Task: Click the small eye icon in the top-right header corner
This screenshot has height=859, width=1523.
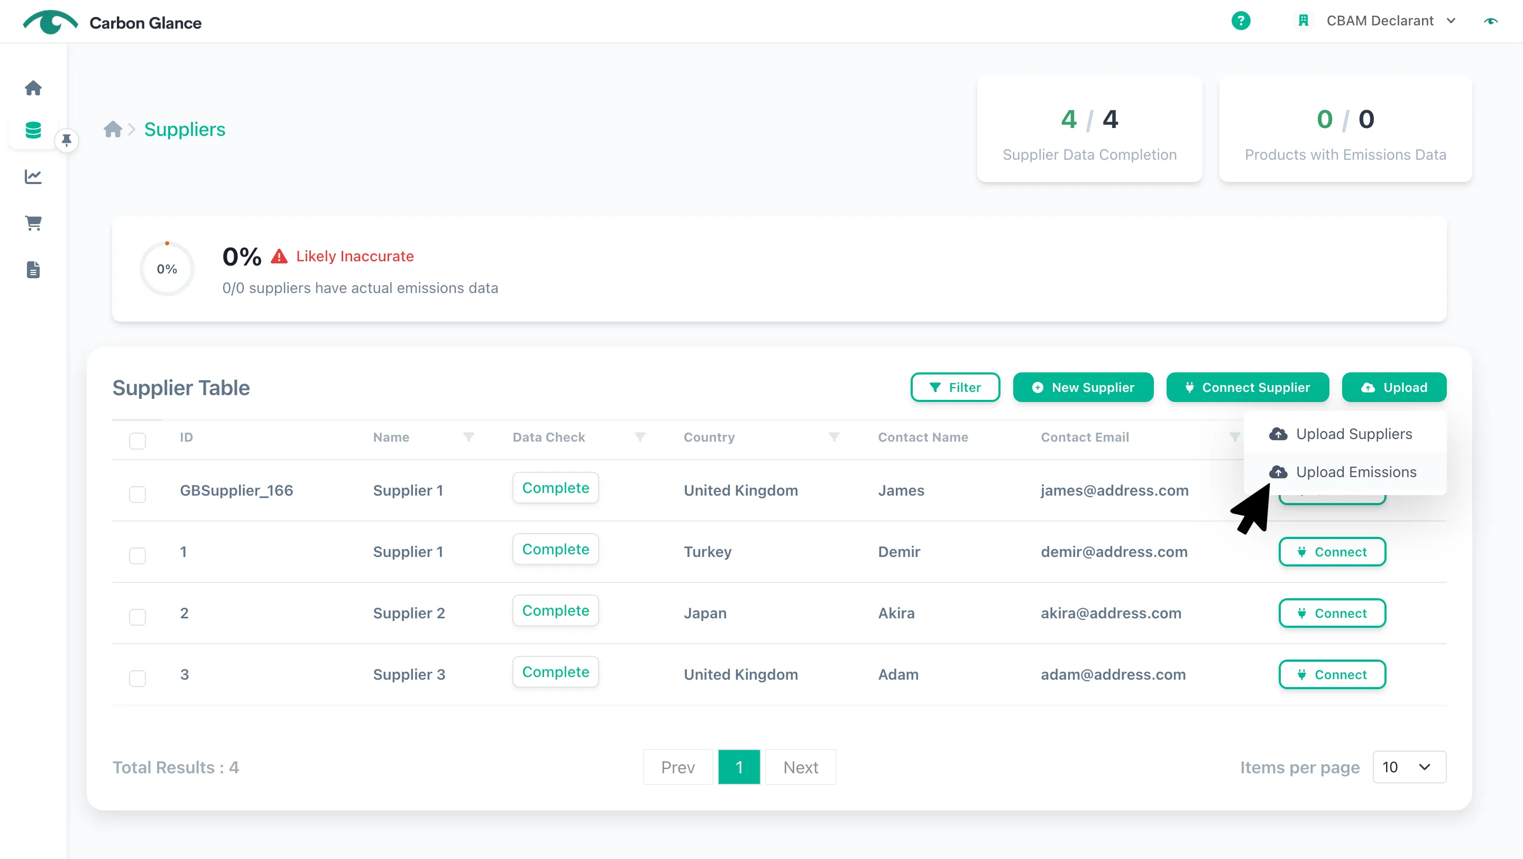Action: pyautogui.click(x=1491, y=21)
